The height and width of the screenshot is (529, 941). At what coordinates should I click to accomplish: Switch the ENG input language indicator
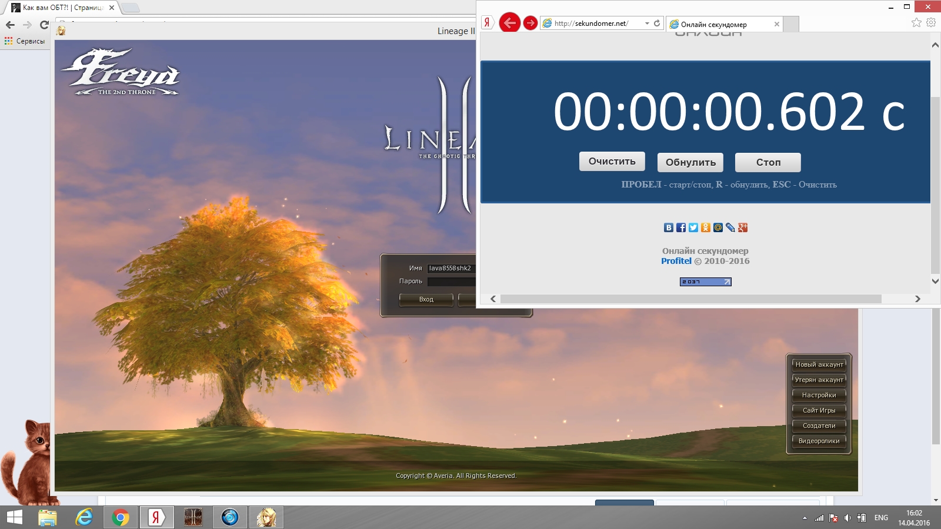coord(881,518)
